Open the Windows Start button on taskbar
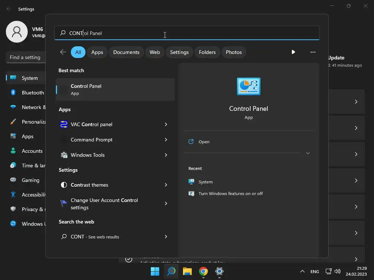The image size is (374, 280). 155,271
